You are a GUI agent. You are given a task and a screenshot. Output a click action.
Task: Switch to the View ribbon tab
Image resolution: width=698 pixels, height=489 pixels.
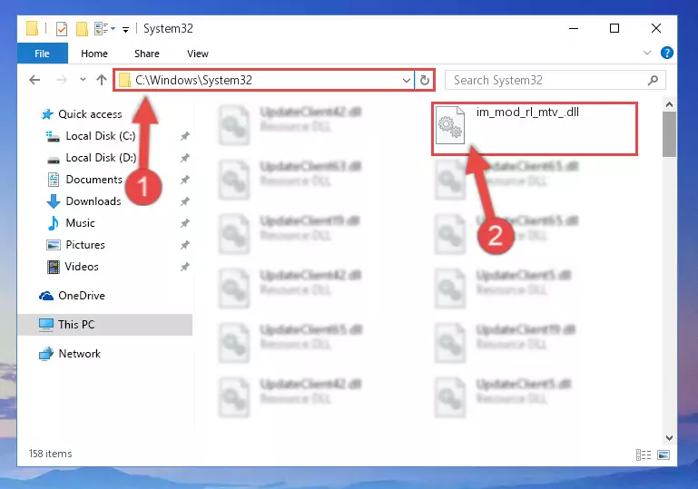(198, 54)
